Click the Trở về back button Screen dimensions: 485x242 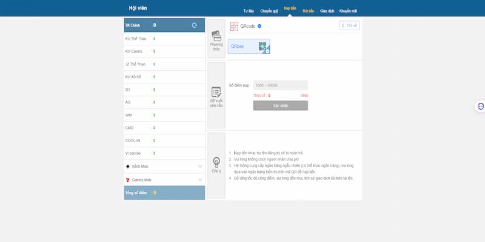[349, 25]
